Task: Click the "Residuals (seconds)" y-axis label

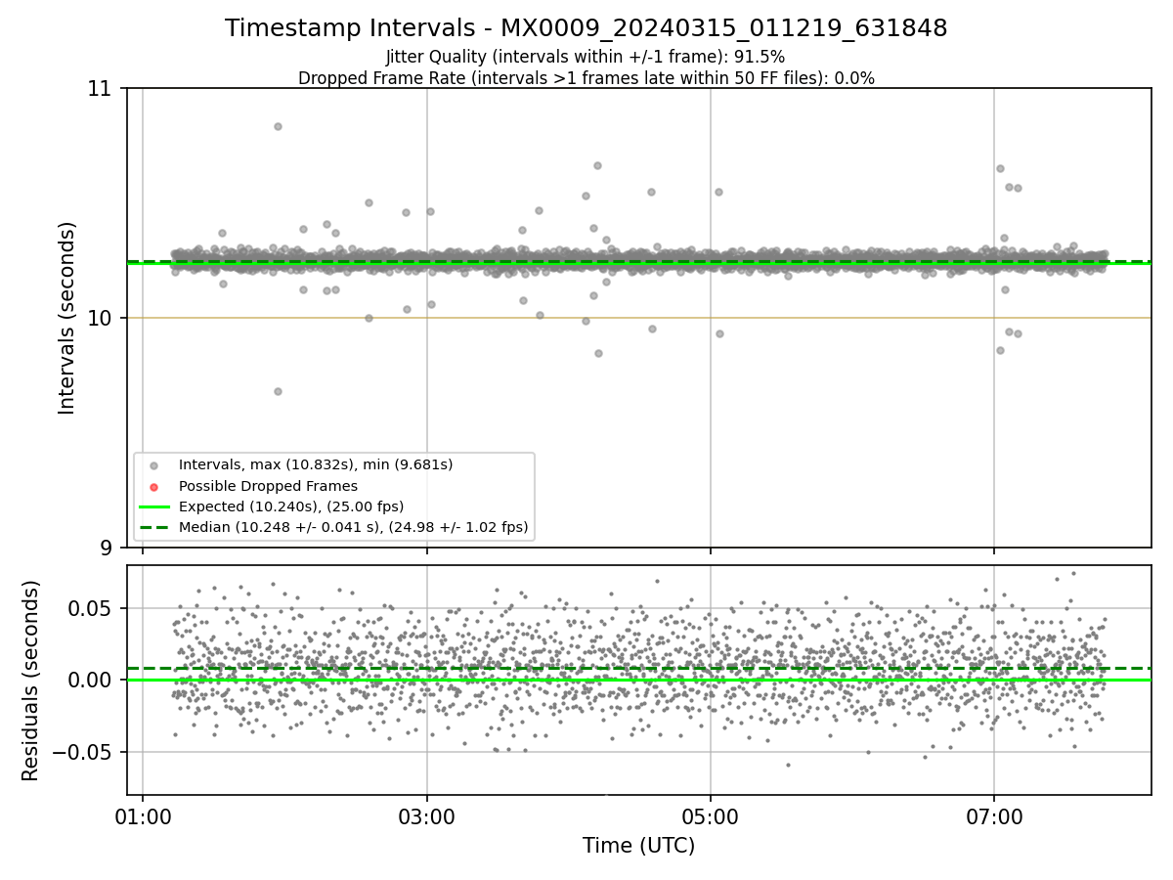Action: 30,681
